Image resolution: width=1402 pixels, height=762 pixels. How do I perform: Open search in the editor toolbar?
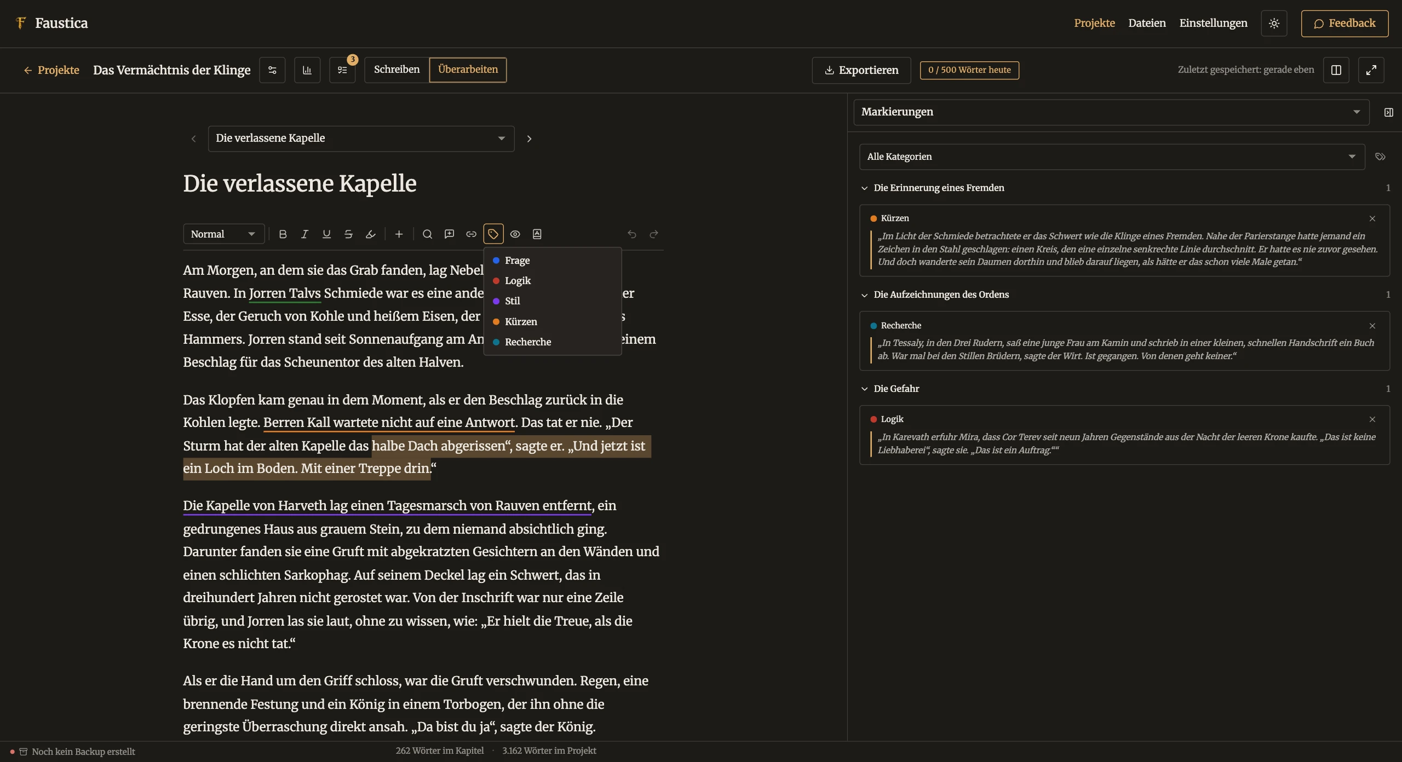pos(427,234)
